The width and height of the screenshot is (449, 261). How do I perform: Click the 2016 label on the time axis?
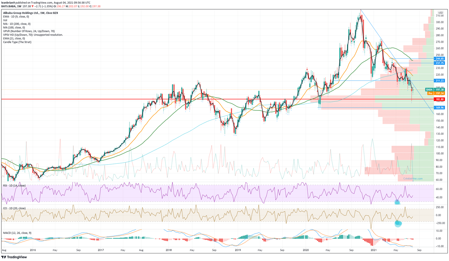point(33,250)
